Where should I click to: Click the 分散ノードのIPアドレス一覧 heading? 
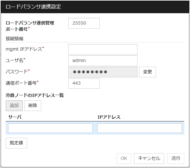[35, 95]
